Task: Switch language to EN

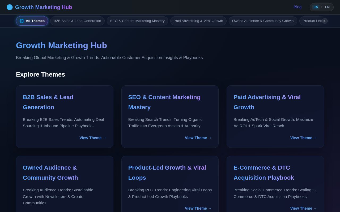Action: (327, 7)
